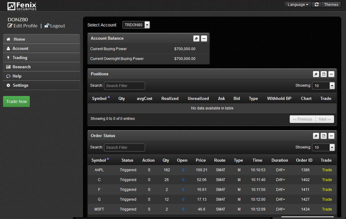Sort Order Status by Price column
346x219 pixels.
click(201, 160)
